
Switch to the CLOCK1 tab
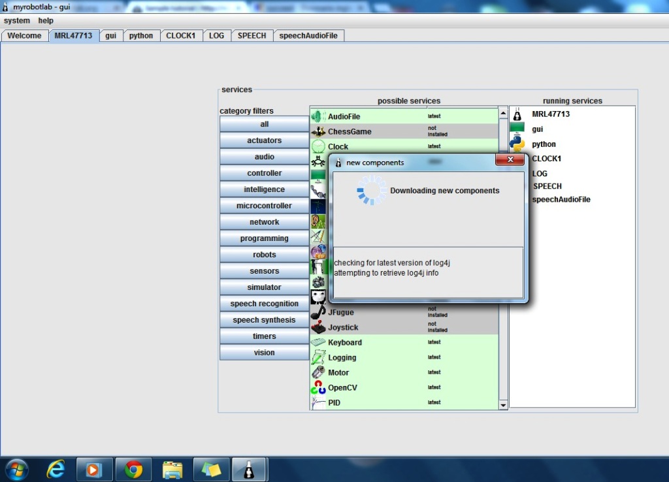point(181,36)
